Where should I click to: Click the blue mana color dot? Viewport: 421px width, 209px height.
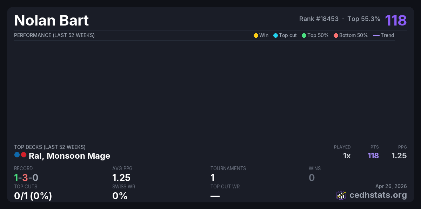pos(17,155)
